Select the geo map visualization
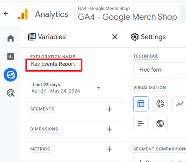Viewport: 186px width, 162px height. pos(160,124)
